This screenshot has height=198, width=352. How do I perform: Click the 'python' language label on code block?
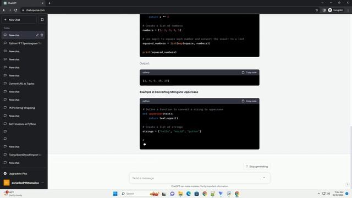146,101
